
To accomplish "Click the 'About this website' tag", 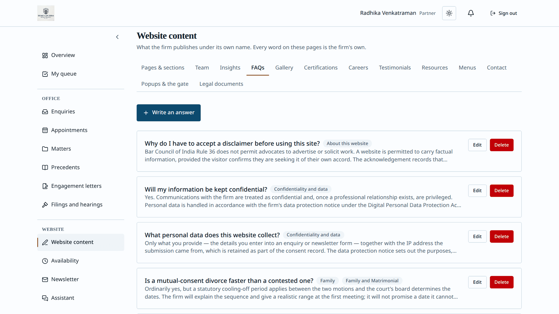I will 347,143.
